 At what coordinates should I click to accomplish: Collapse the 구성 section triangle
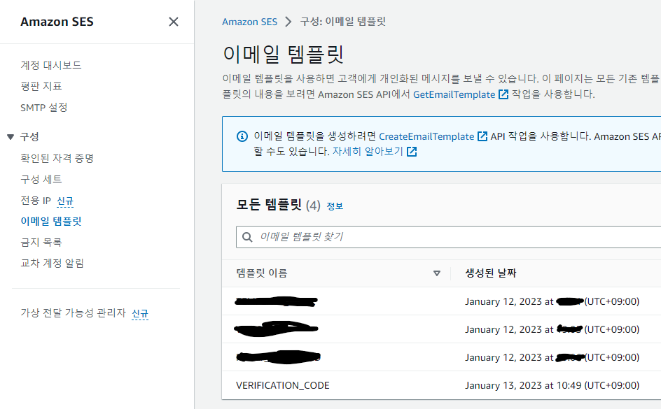[x=11, y=136]
